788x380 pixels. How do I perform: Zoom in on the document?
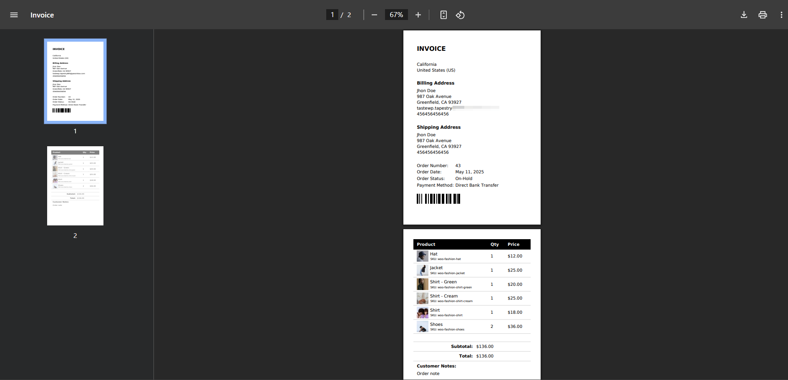[418, 15]
